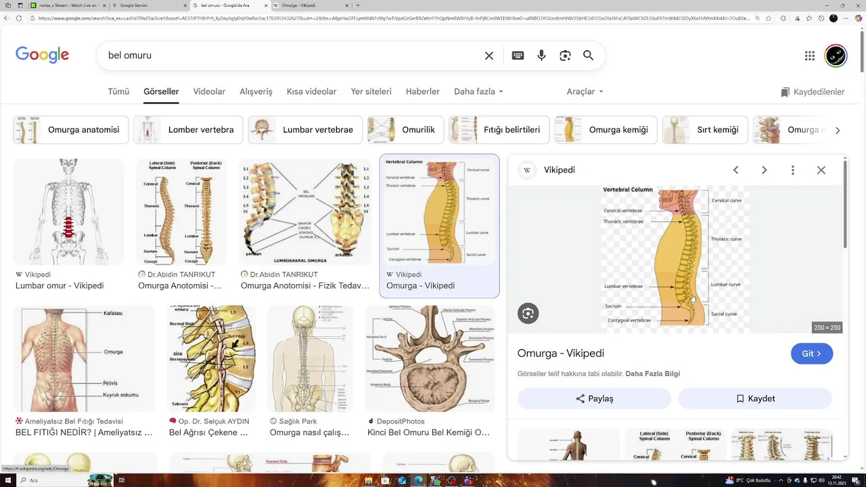Open the Bel Ağrısı Çekene result by Selçuk AYDIN
Image resolution: width=866 pixels, height=487 pixels.
[211, 358]
